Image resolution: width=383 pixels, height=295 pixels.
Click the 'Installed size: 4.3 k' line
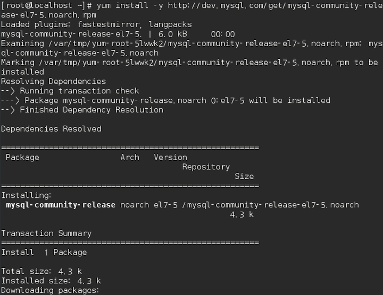click(x=51, y=281)
